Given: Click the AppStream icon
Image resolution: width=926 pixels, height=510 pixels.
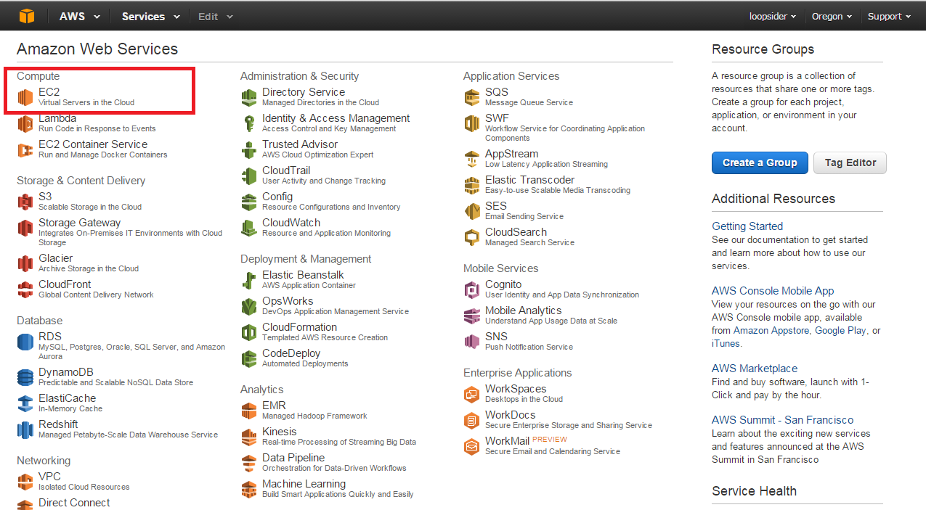Looking at the screenshot, I should 472,159.
